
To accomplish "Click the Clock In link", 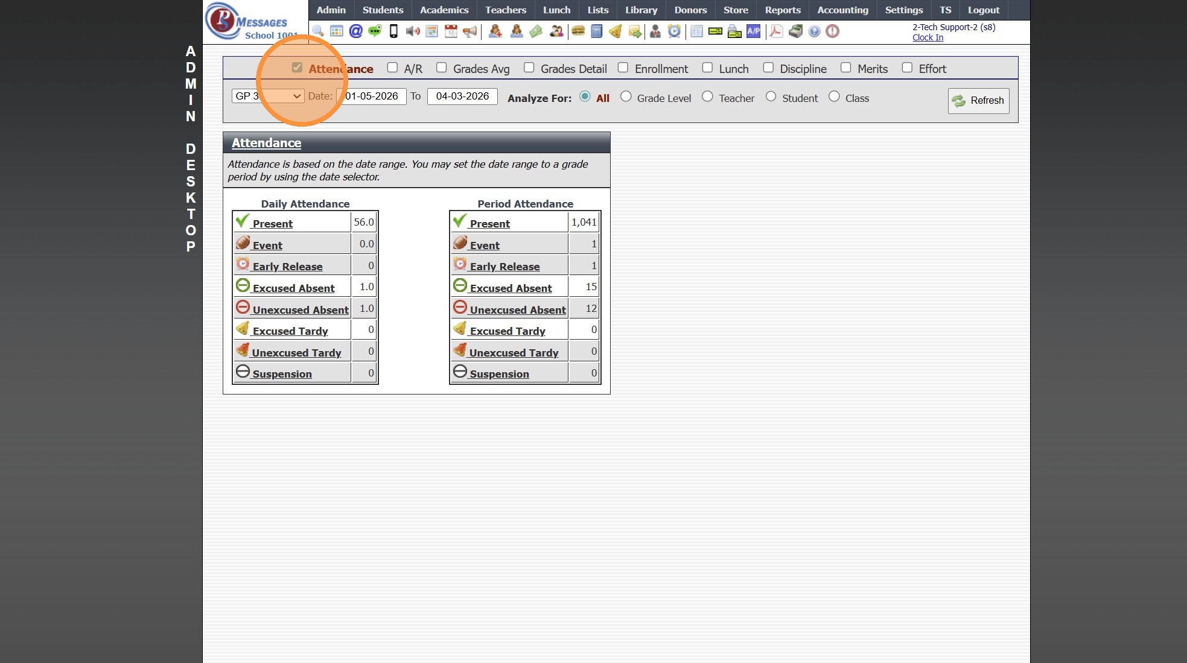I will tap(928, 37).
